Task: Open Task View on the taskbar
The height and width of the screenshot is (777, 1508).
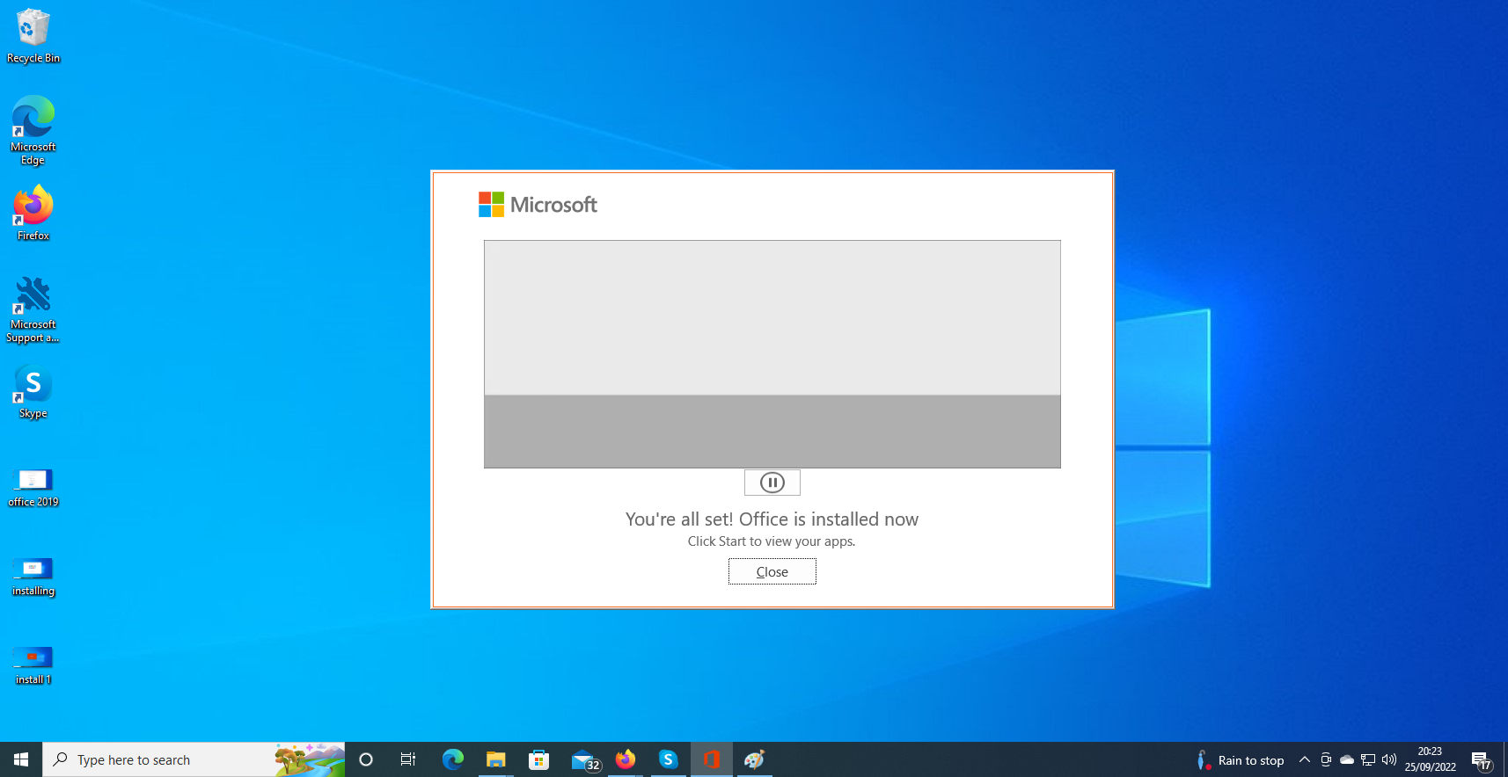Action: [x=408, y=759]
